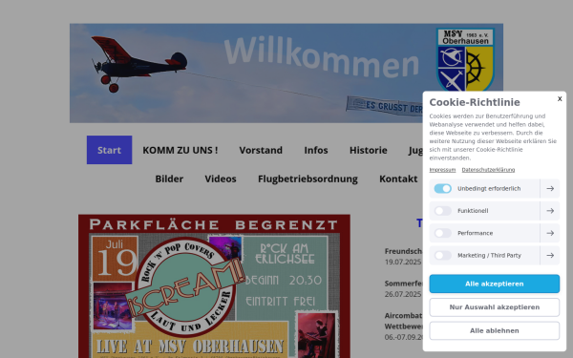The height and width of the screenshot is (358, 573).
Task: Enable the Marketing / Third Party switch
Action: 442,255
